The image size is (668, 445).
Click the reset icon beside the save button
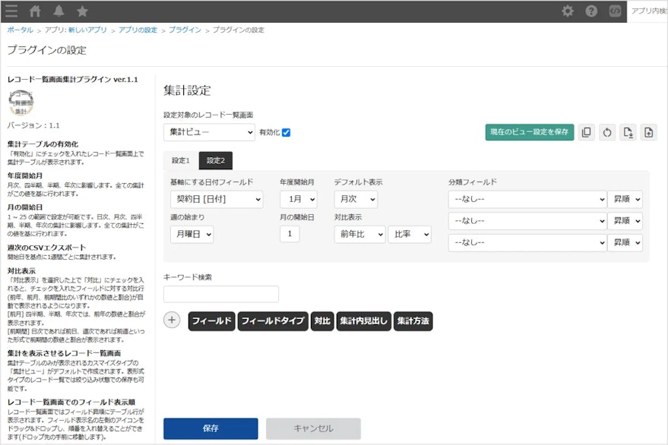pyautogui.click(x=606, y=133)
